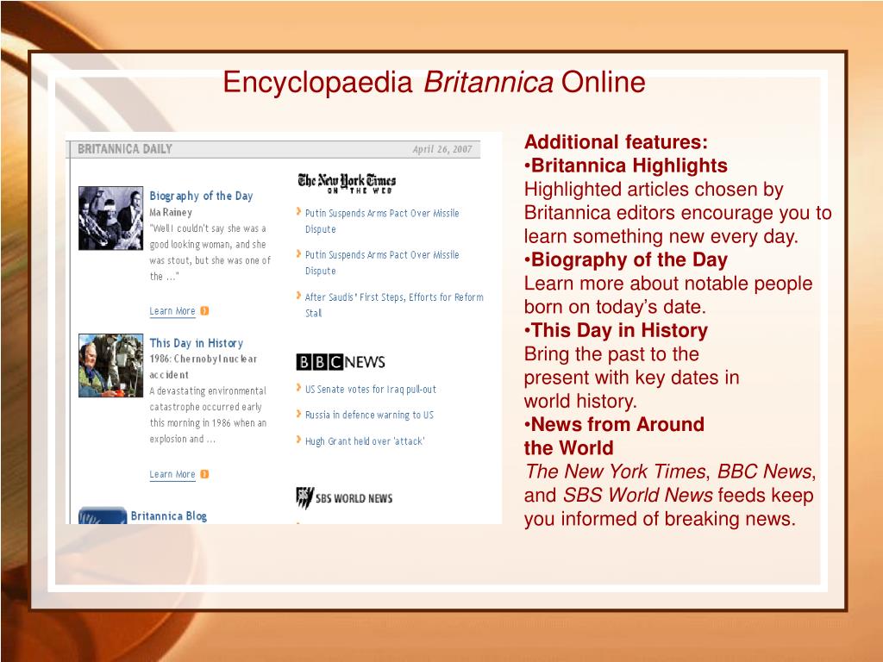Image resolution: width=883 pixels, height=662 pixels.
Task: Click The New York Times on the Web logo
Action: pyautogui.click(x=347, y=184)
